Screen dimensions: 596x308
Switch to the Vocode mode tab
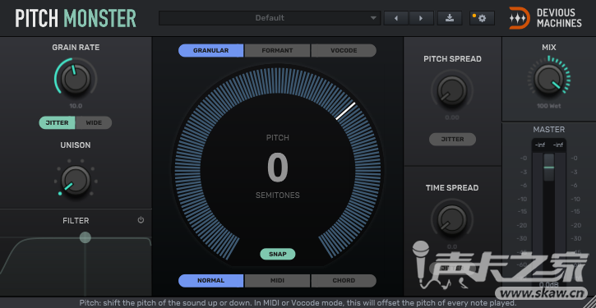(344, 50)
